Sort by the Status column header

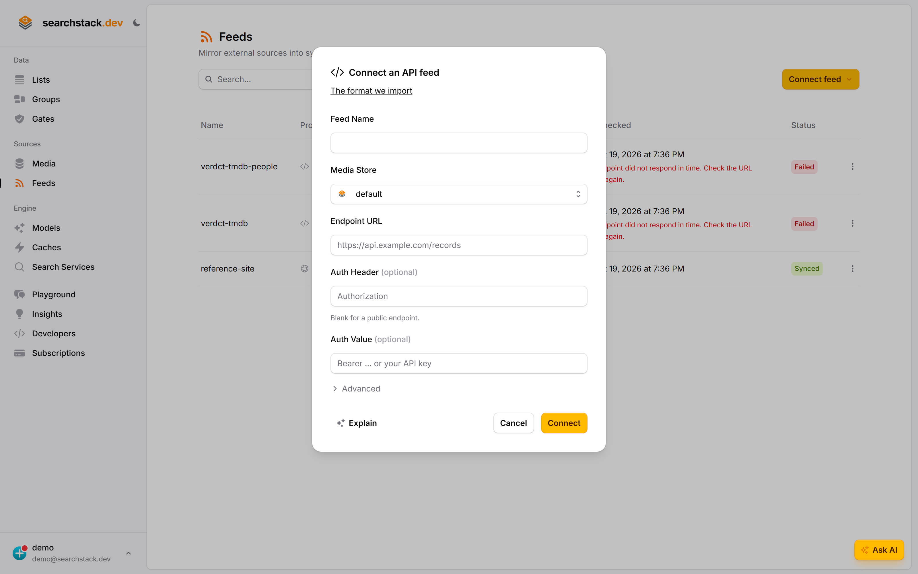[803, 125]
